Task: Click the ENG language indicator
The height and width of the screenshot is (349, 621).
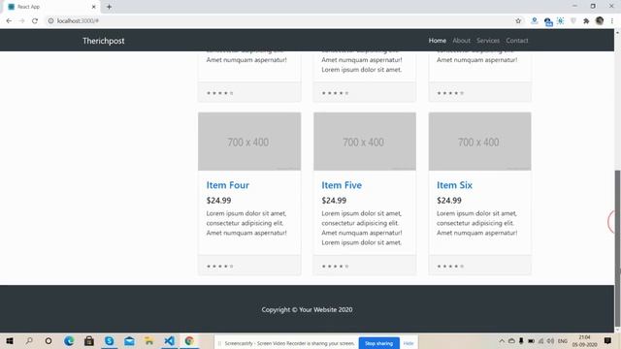Action: (x=563, y=340)
